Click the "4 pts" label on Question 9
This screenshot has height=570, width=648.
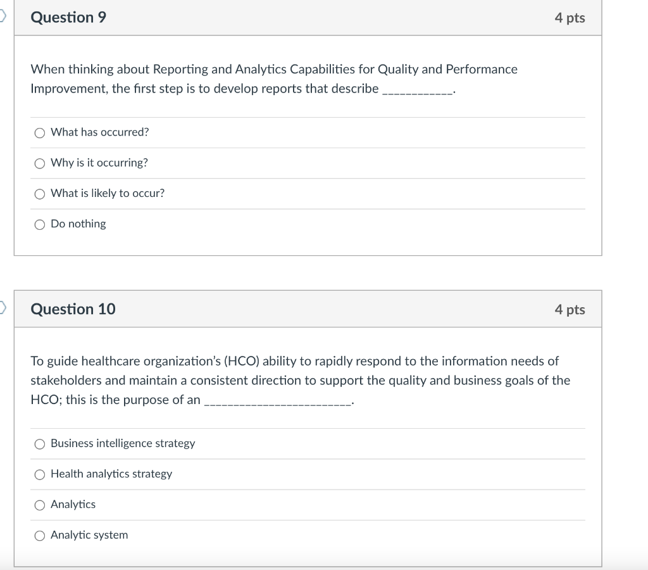coord(570,18)
